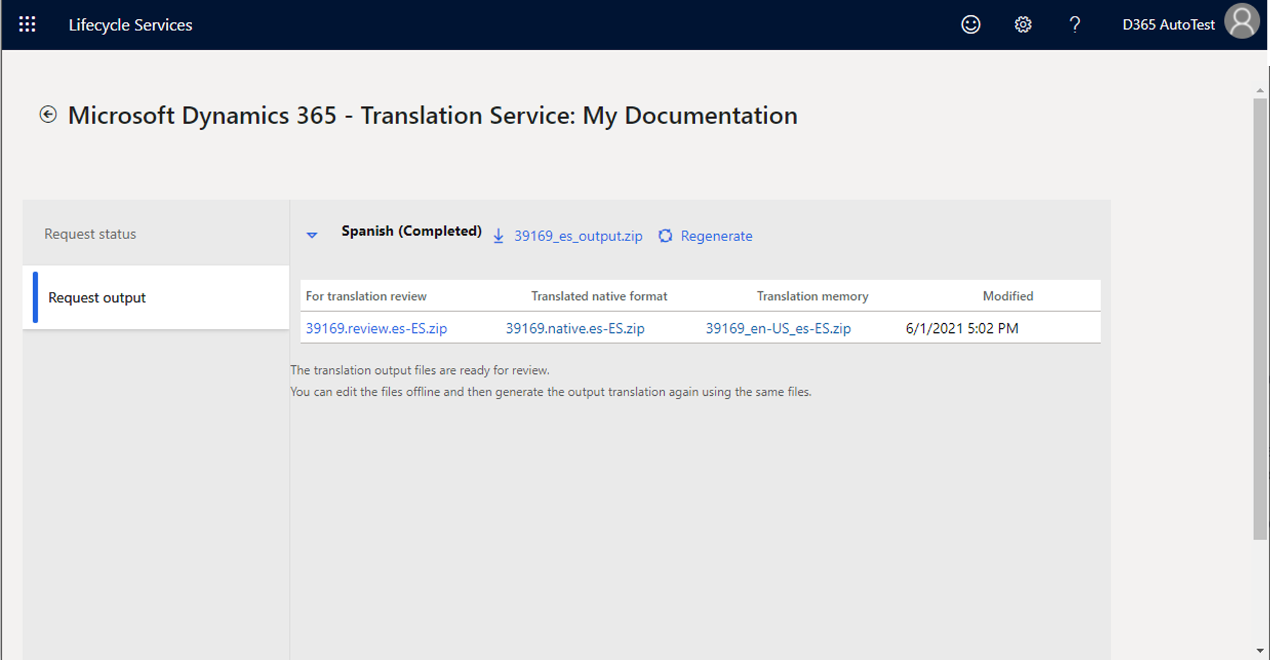This screenshot has width=1270, height=660.
Task: Open the app launcher waffle icon
Action: point(27,25)
